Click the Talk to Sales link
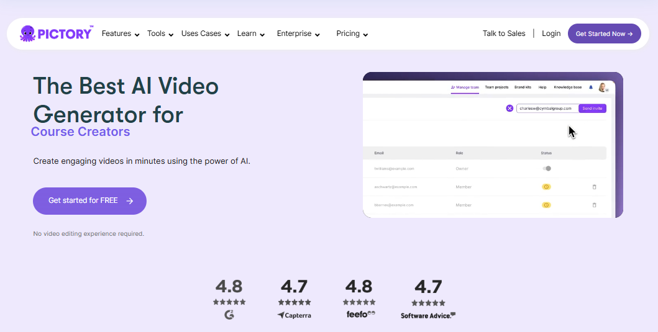This screenshot has width=658, height=332. pos(503,34)
